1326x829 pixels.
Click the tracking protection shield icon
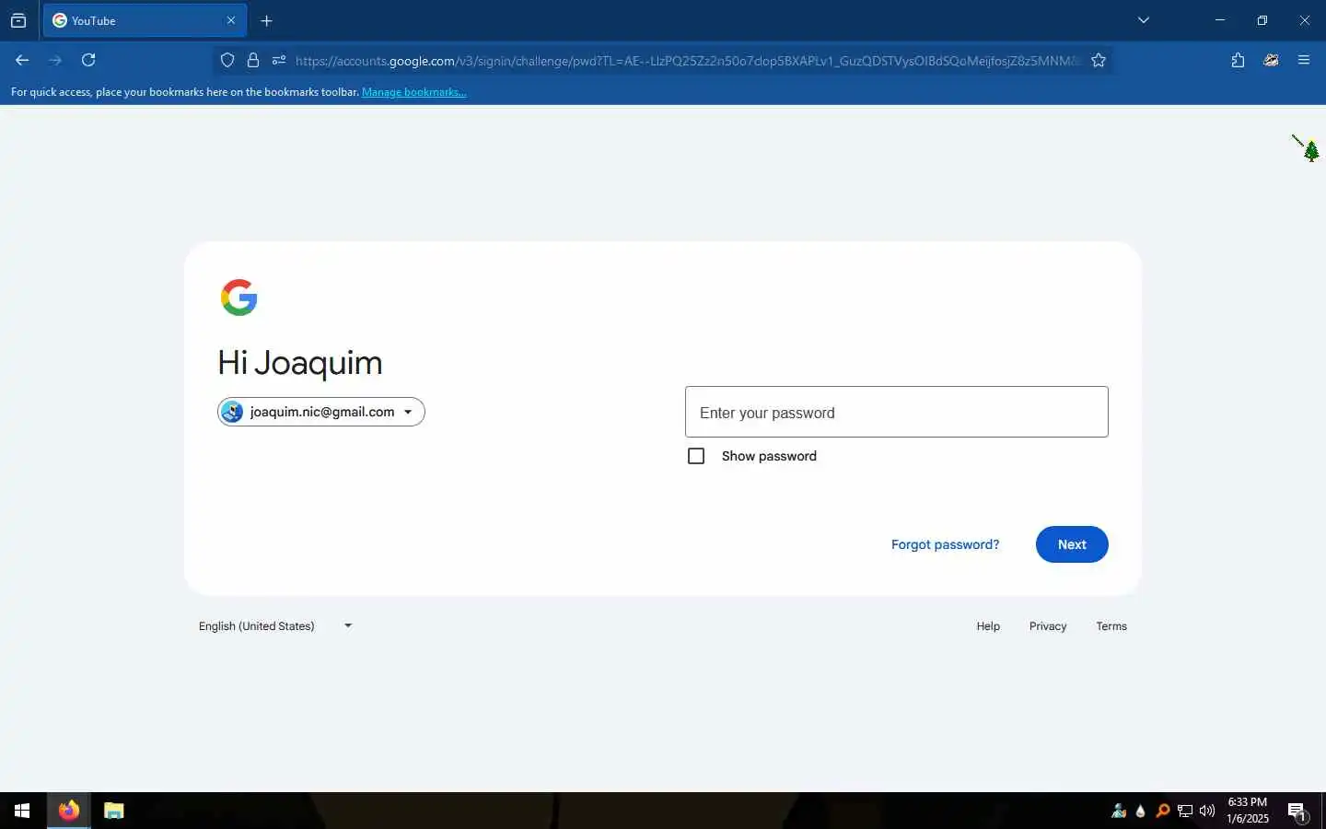coord(227,61)
